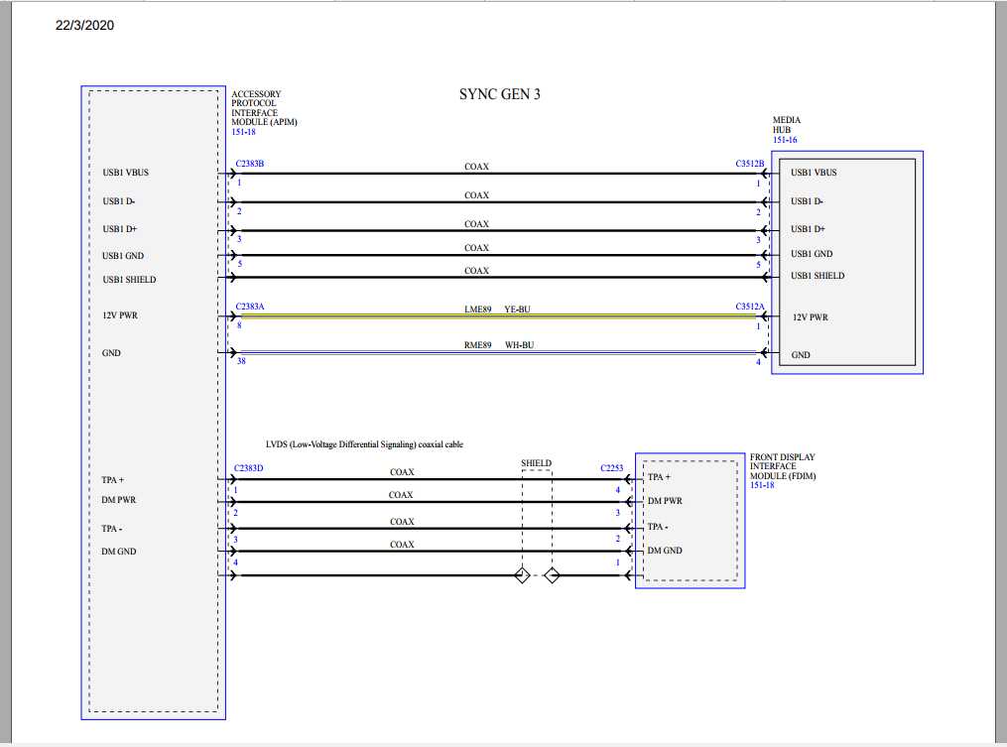Open the C3512B connector reference

(x=750, y=164)
